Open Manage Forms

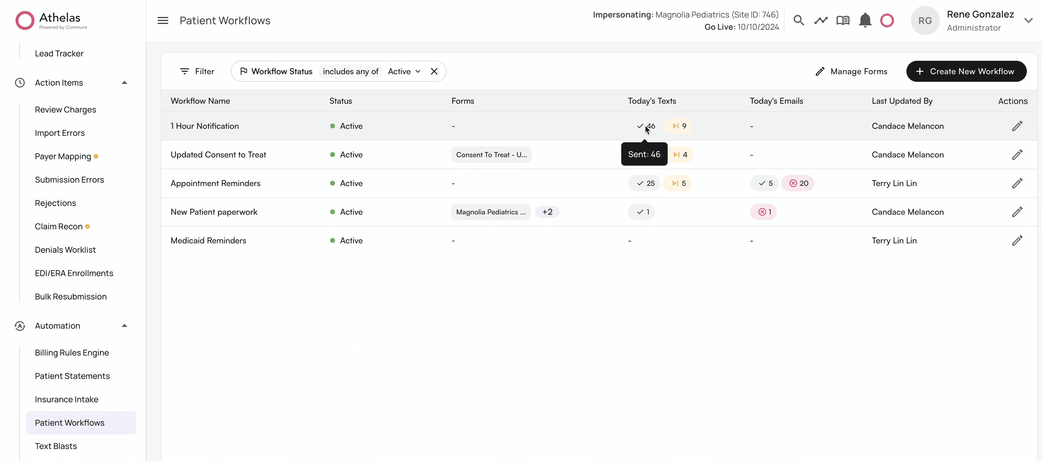coord(851,71)
